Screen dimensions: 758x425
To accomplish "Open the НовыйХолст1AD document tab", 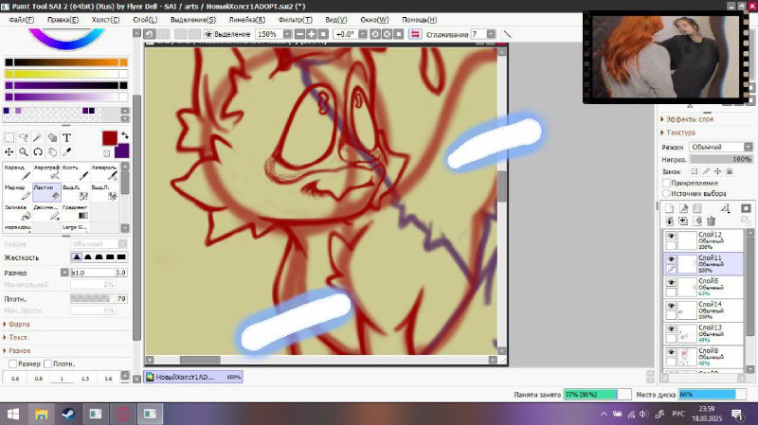I will 193,377.
